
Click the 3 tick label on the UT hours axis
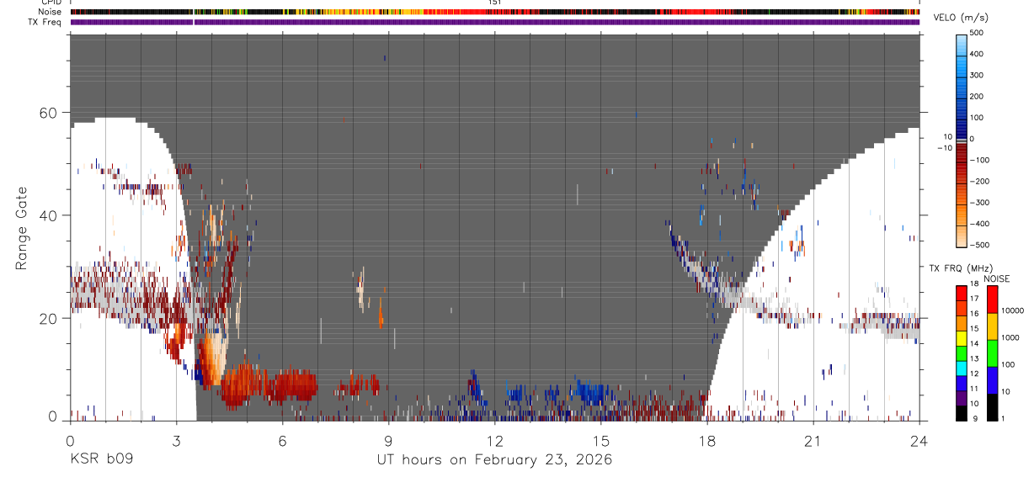(176, 441)
